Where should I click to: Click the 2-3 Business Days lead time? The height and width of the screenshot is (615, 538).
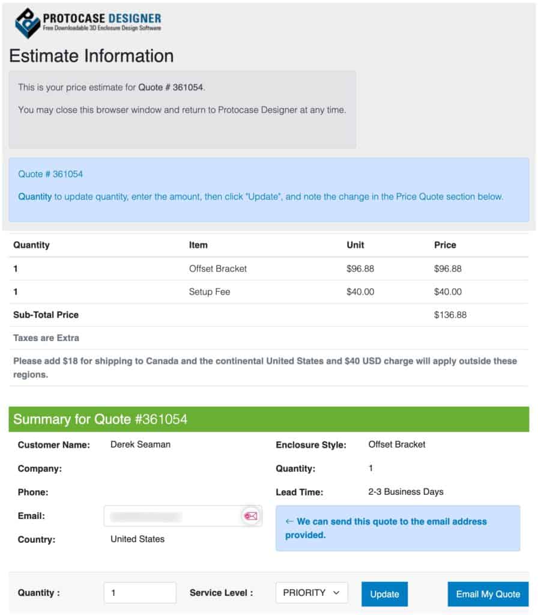(405, 491)
